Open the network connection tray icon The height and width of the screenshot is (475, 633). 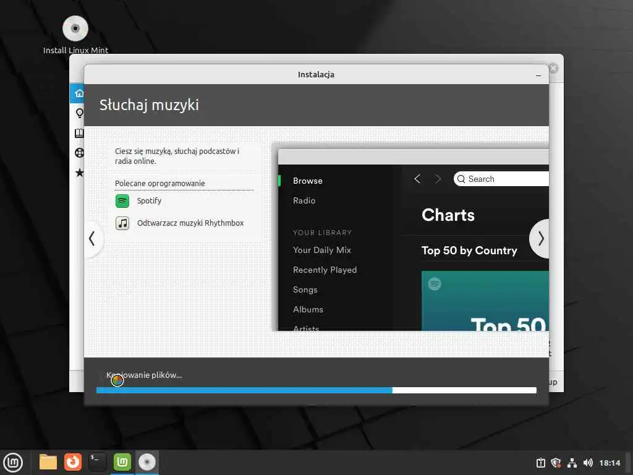tap(572, 463)
